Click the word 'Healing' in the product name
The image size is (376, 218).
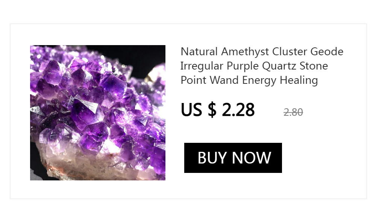(x=299, y=80)
